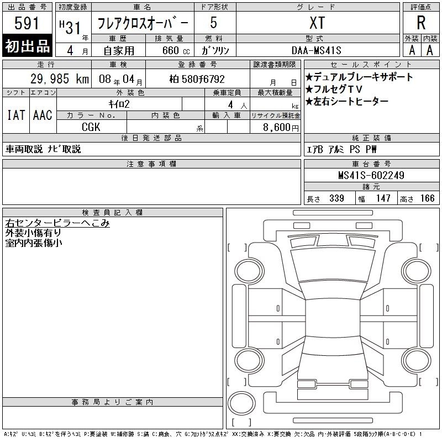The image size is (442, 442).
Task: Click the mileage value 29,985 km
Action: tap(52, 80)
